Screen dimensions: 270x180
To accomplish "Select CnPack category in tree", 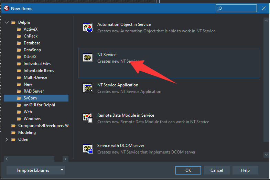I will (x=31, y=36).
